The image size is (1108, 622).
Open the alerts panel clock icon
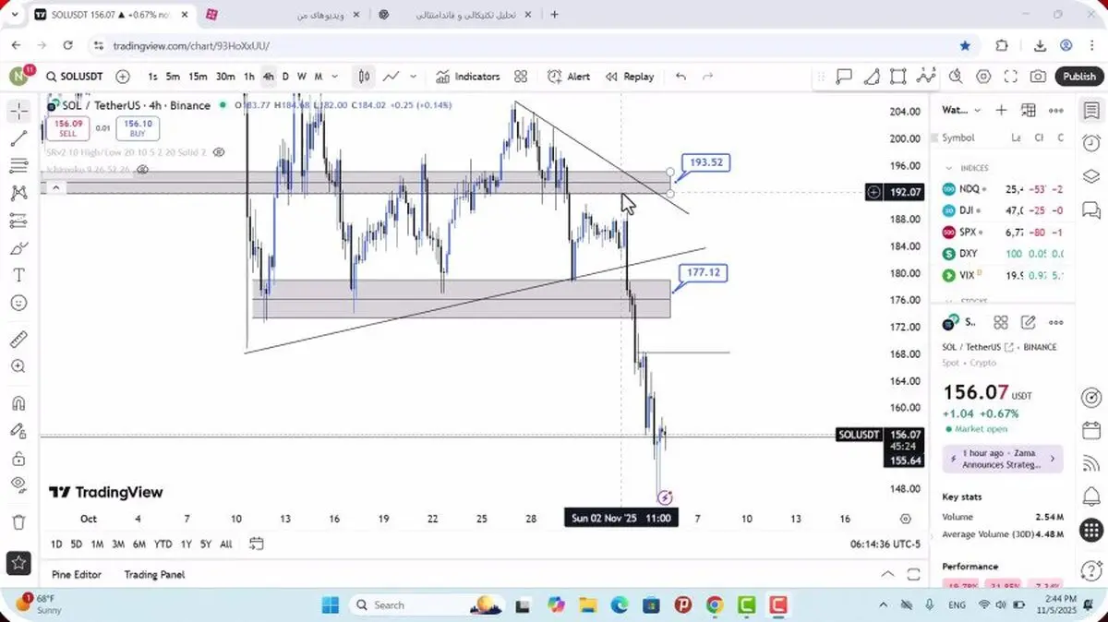(x=1091, y=143)
